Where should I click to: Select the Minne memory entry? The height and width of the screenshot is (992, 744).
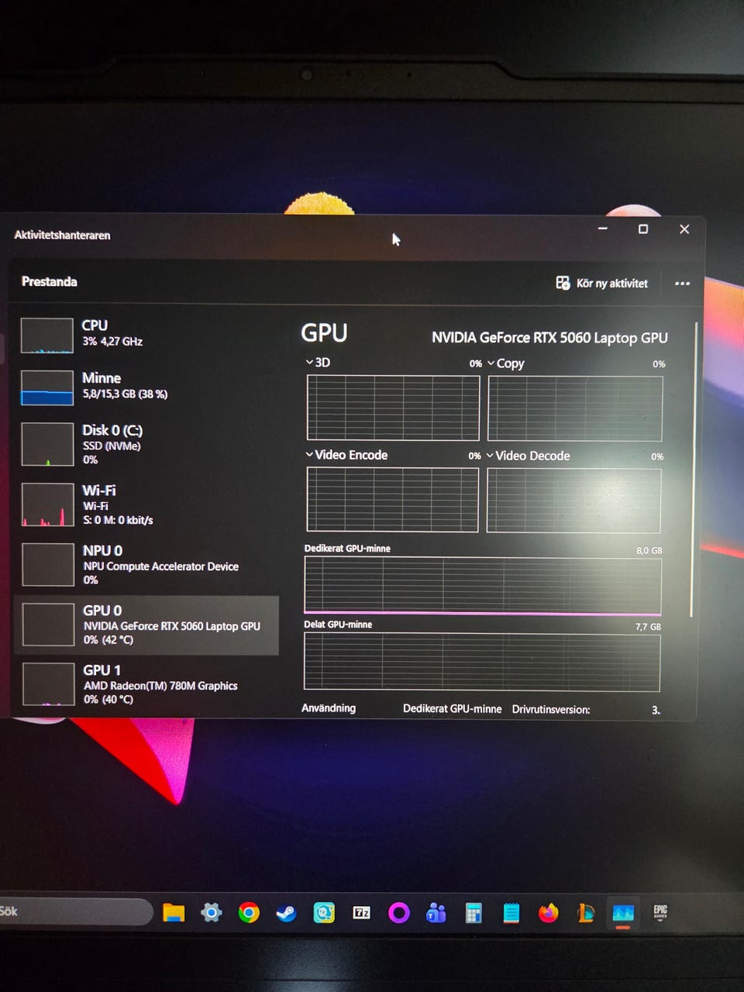click(x=146, y=386)
